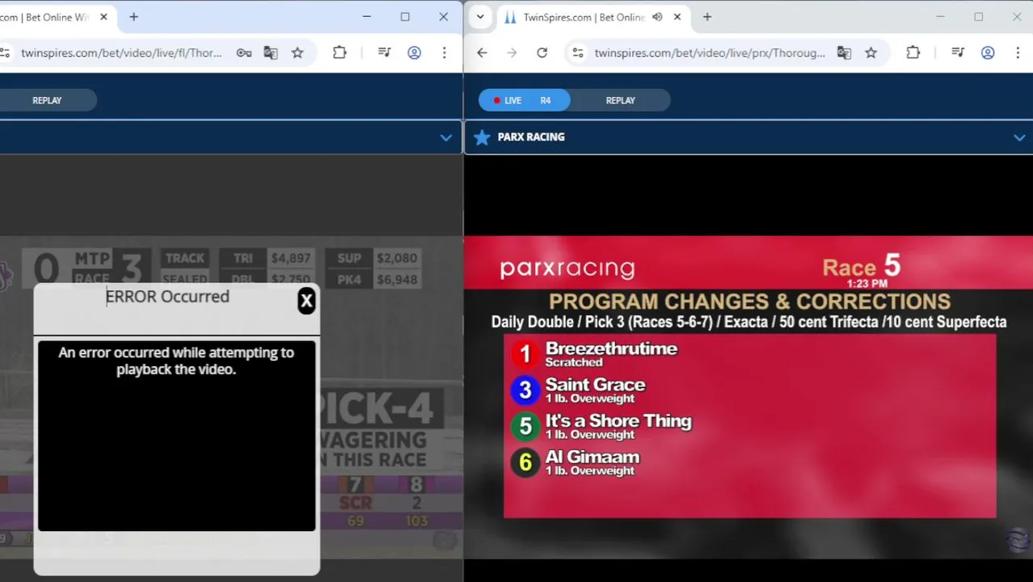View site information in right address bar
This screenshot has height=582, width=1033.
click(x=577, y=53)
